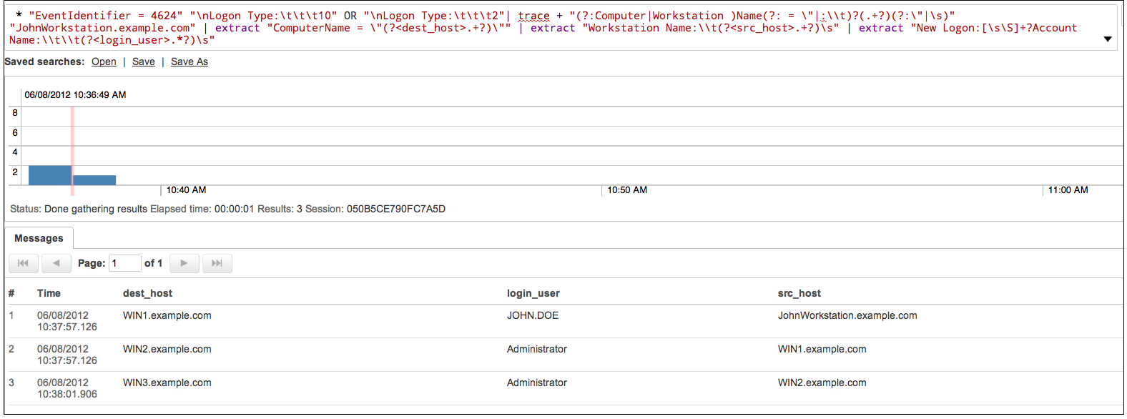The width and height of the screenshot is (1127, 419).
Task: Expand the search query dropdown arrow
Action: pos(1108,39)
